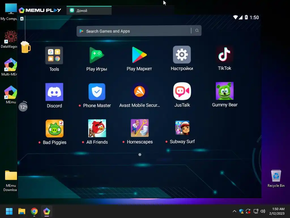The image size is (290, 218).
Task: Click the magnifier search icon in search bar
Action: point(197,30)
